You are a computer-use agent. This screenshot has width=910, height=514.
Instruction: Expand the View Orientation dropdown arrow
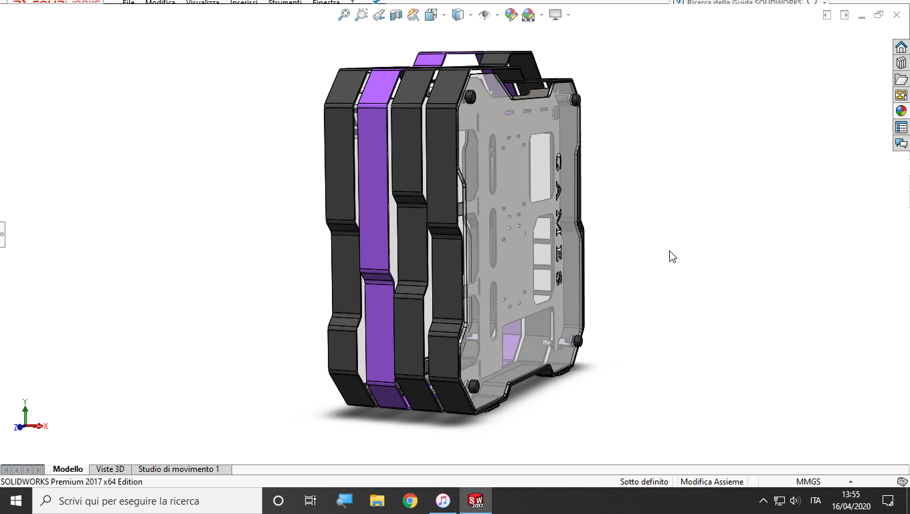[443, 15]
